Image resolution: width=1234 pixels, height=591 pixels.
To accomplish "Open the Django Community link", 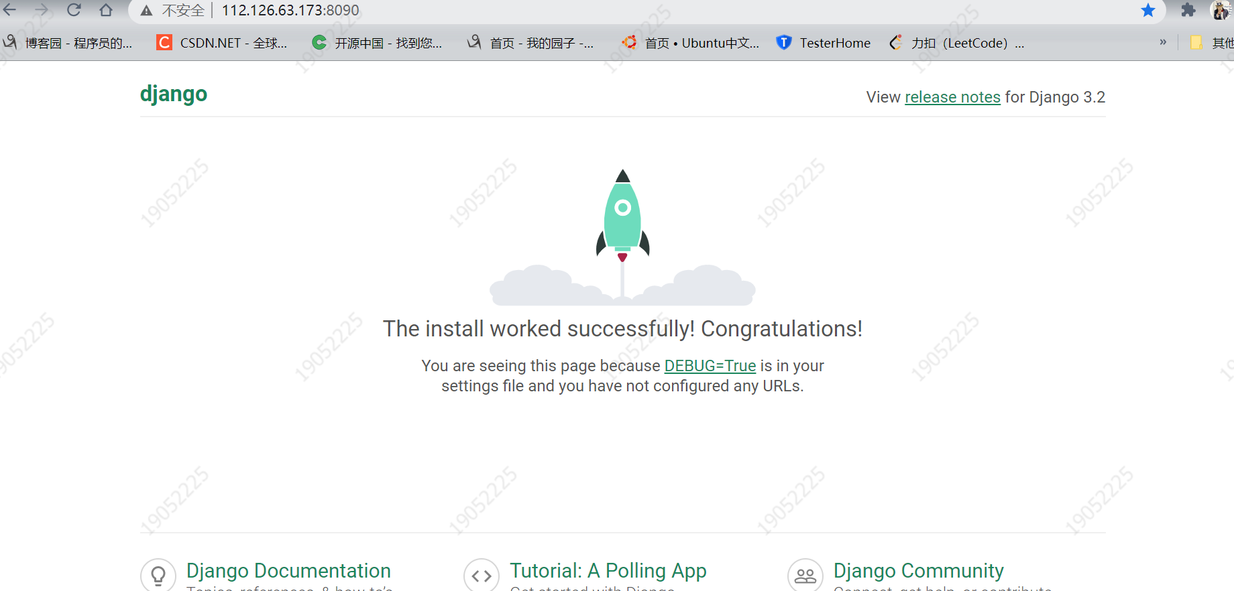I will 919,571.
